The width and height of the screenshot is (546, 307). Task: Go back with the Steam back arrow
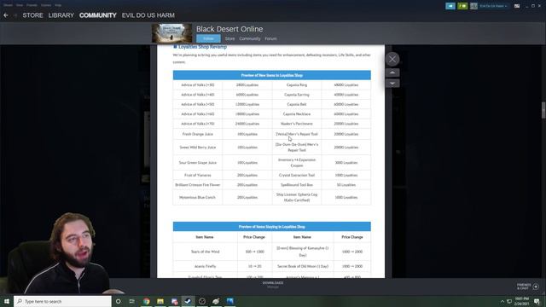[x=6, y=15]
